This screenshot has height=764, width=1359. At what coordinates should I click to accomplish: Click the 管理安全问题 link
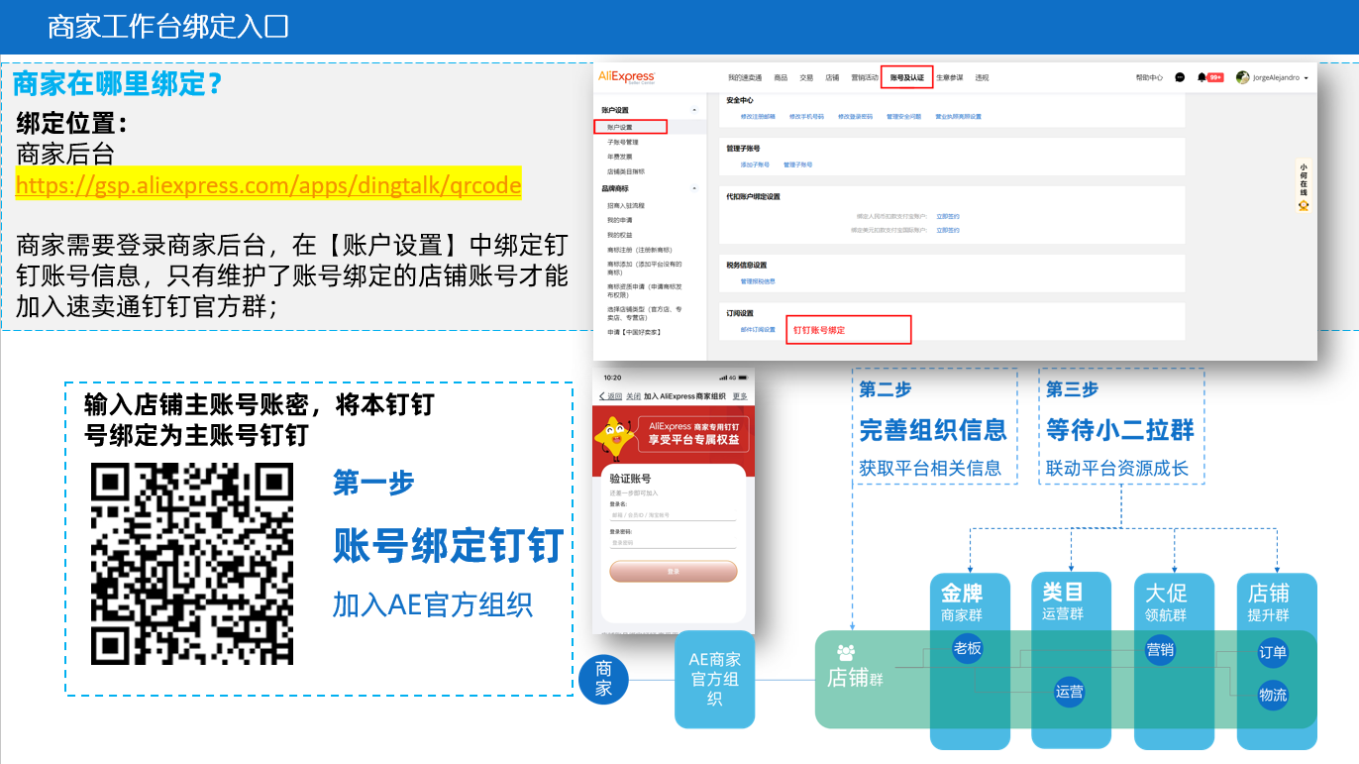(904, 116)
